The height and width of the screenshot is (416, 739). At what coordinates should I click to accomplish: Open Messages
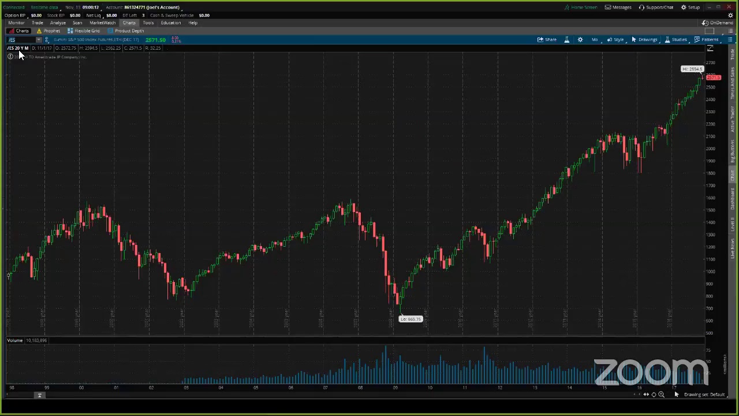[x=618, y=7]
